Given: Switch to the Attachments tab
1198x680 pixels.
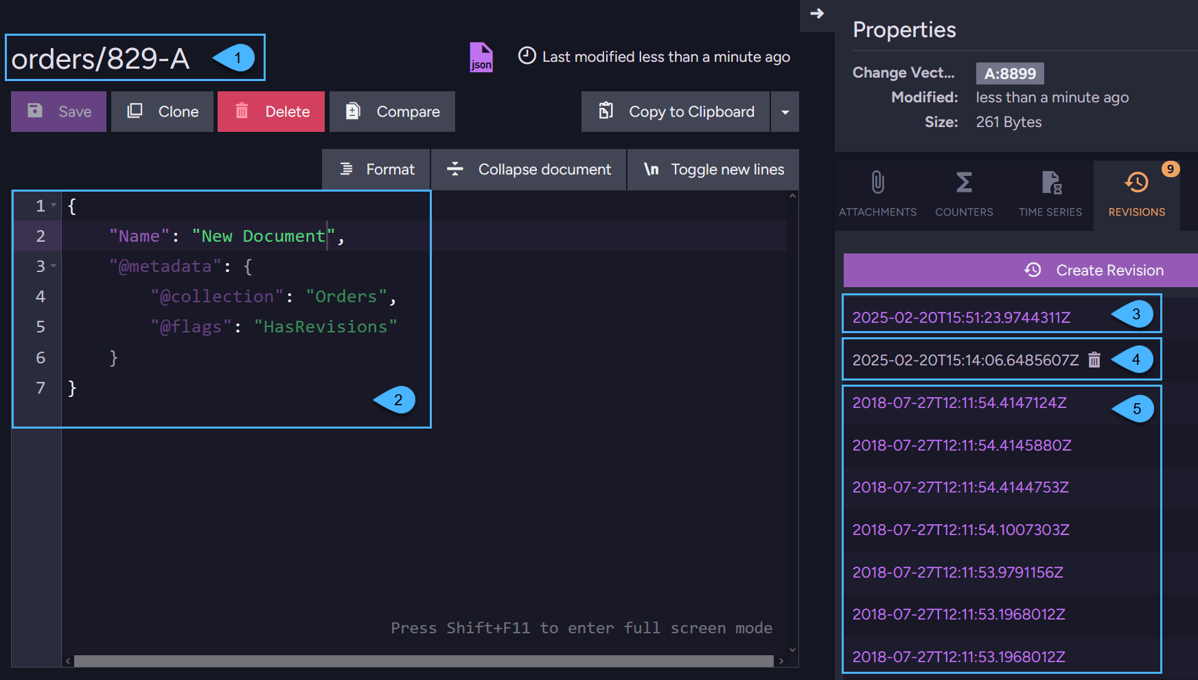Looking at the screenshot, I should pyautogui.click(x=877, y=195).
